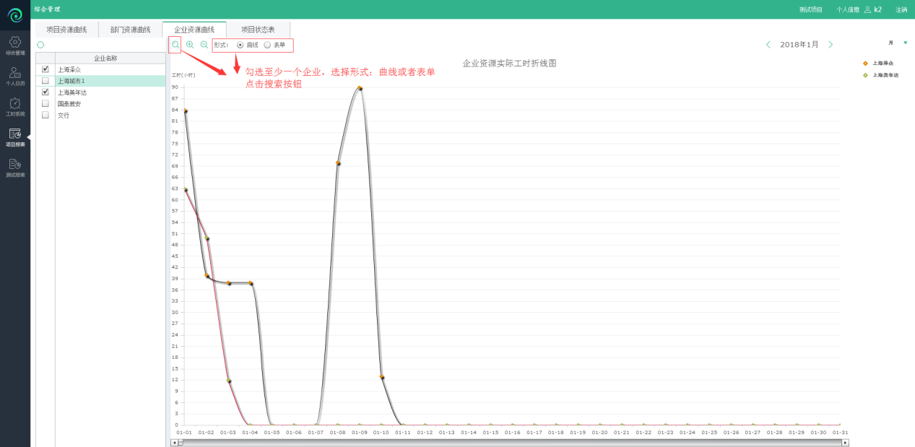Click the search magnifier icon
The width and height of the screenshot is (915, 447).
coord(175,45)
